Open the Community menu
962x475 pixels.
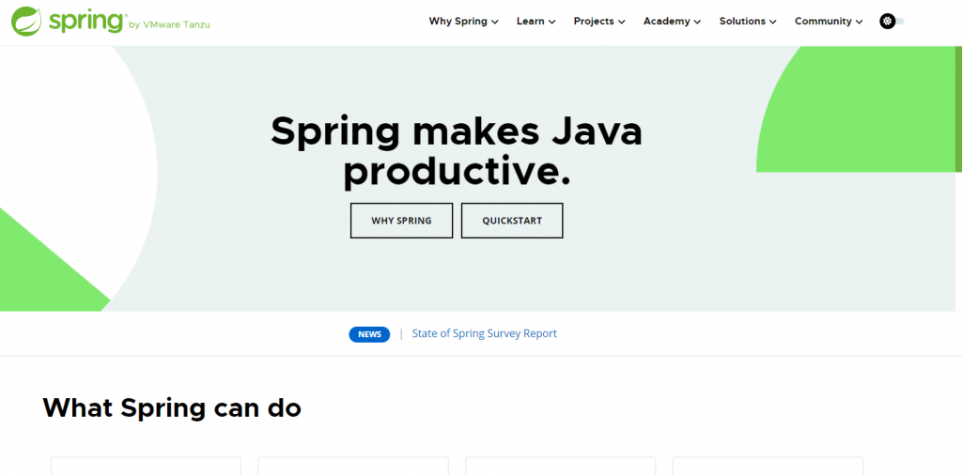point(829,22)
